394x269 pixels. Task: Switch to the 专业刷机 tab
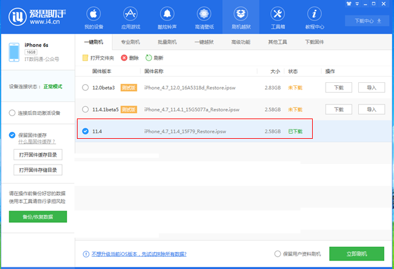[130, 42]
